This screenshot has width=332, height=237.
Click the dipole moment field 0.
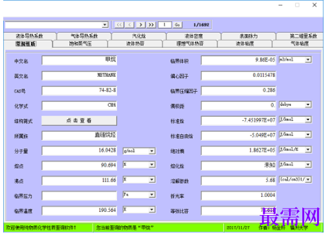pos(239,106)
